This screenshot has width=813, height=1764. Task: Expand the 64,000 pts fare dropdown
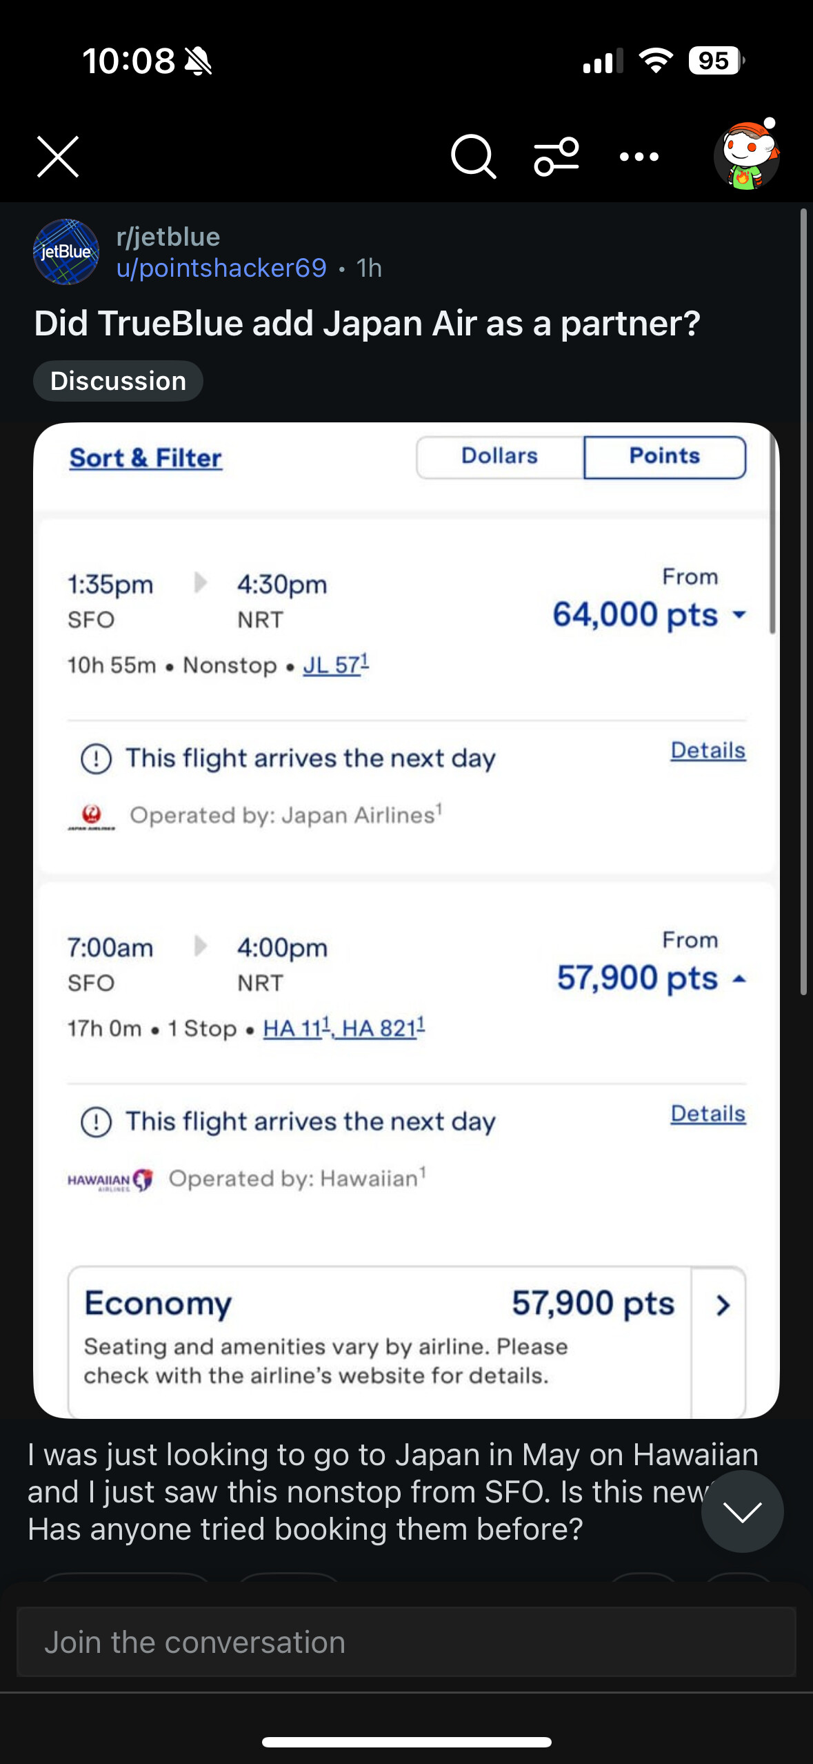[x=739, y=614]
